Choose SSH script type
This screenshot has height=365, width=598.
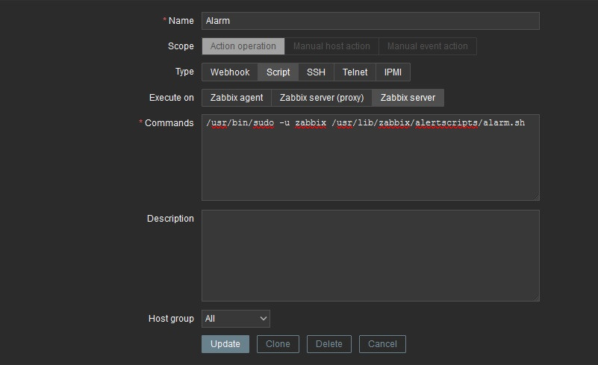pyautogui.click(x=316, y=72)
